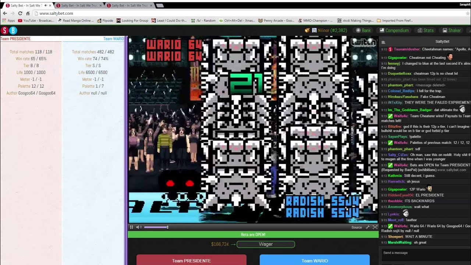Click the Salty Bet S logo
The width and height of the screenshot is (471, 265).
coord(4,31)
